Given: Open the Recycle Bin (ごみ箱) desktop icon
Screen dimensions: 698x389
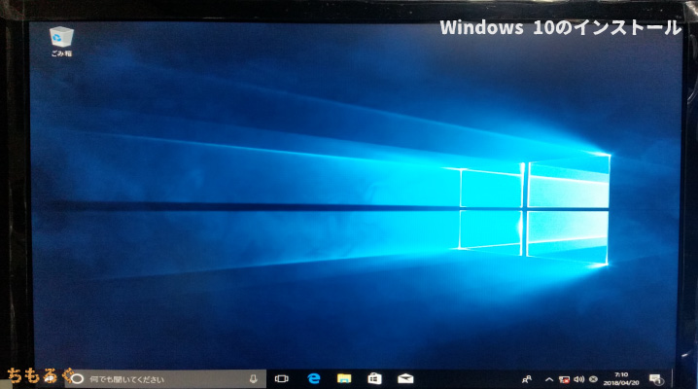Looking at the screenshot, I should click(61, 42).
